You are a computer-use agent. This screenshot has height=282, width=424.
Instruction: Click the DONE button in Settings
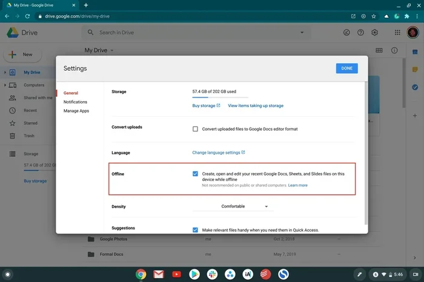click(346, 68)
